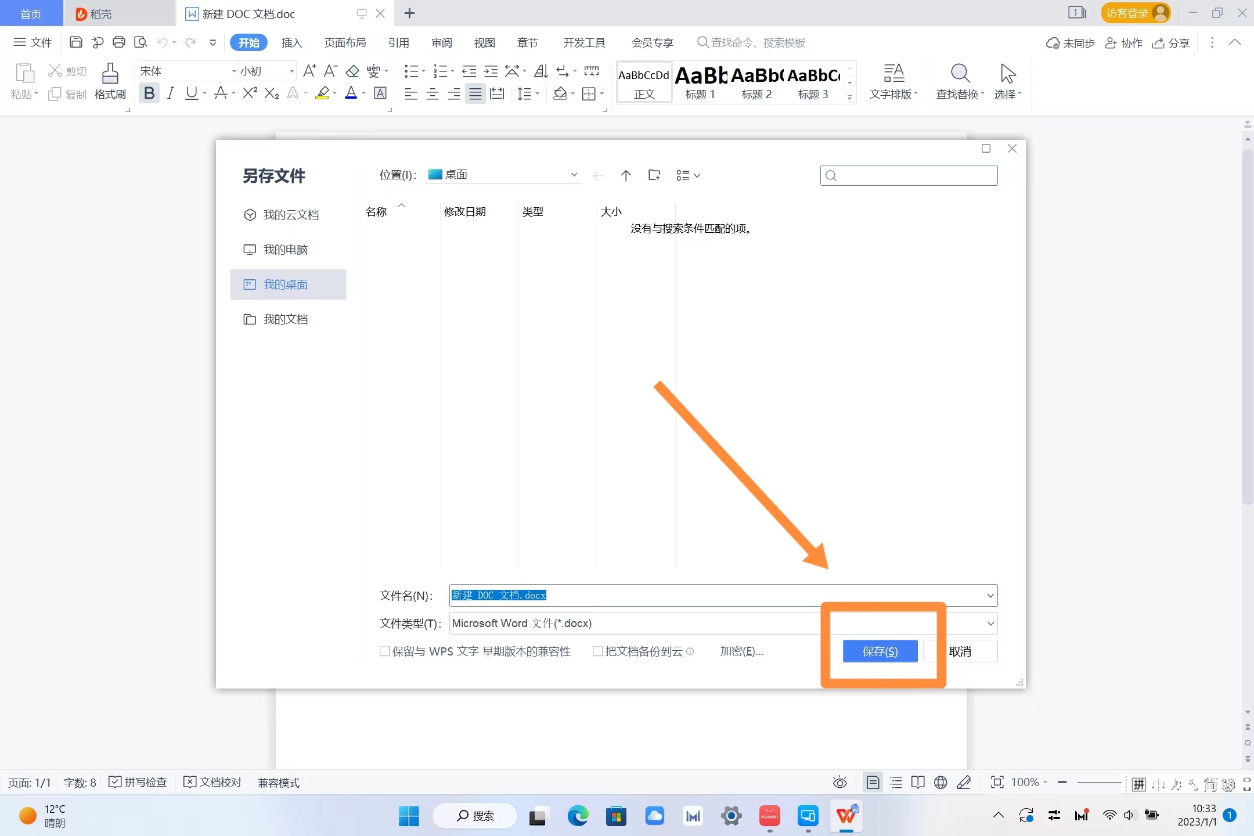Expand the 文件类型 dropdown
1254x836 pixels.
(990, 624)
